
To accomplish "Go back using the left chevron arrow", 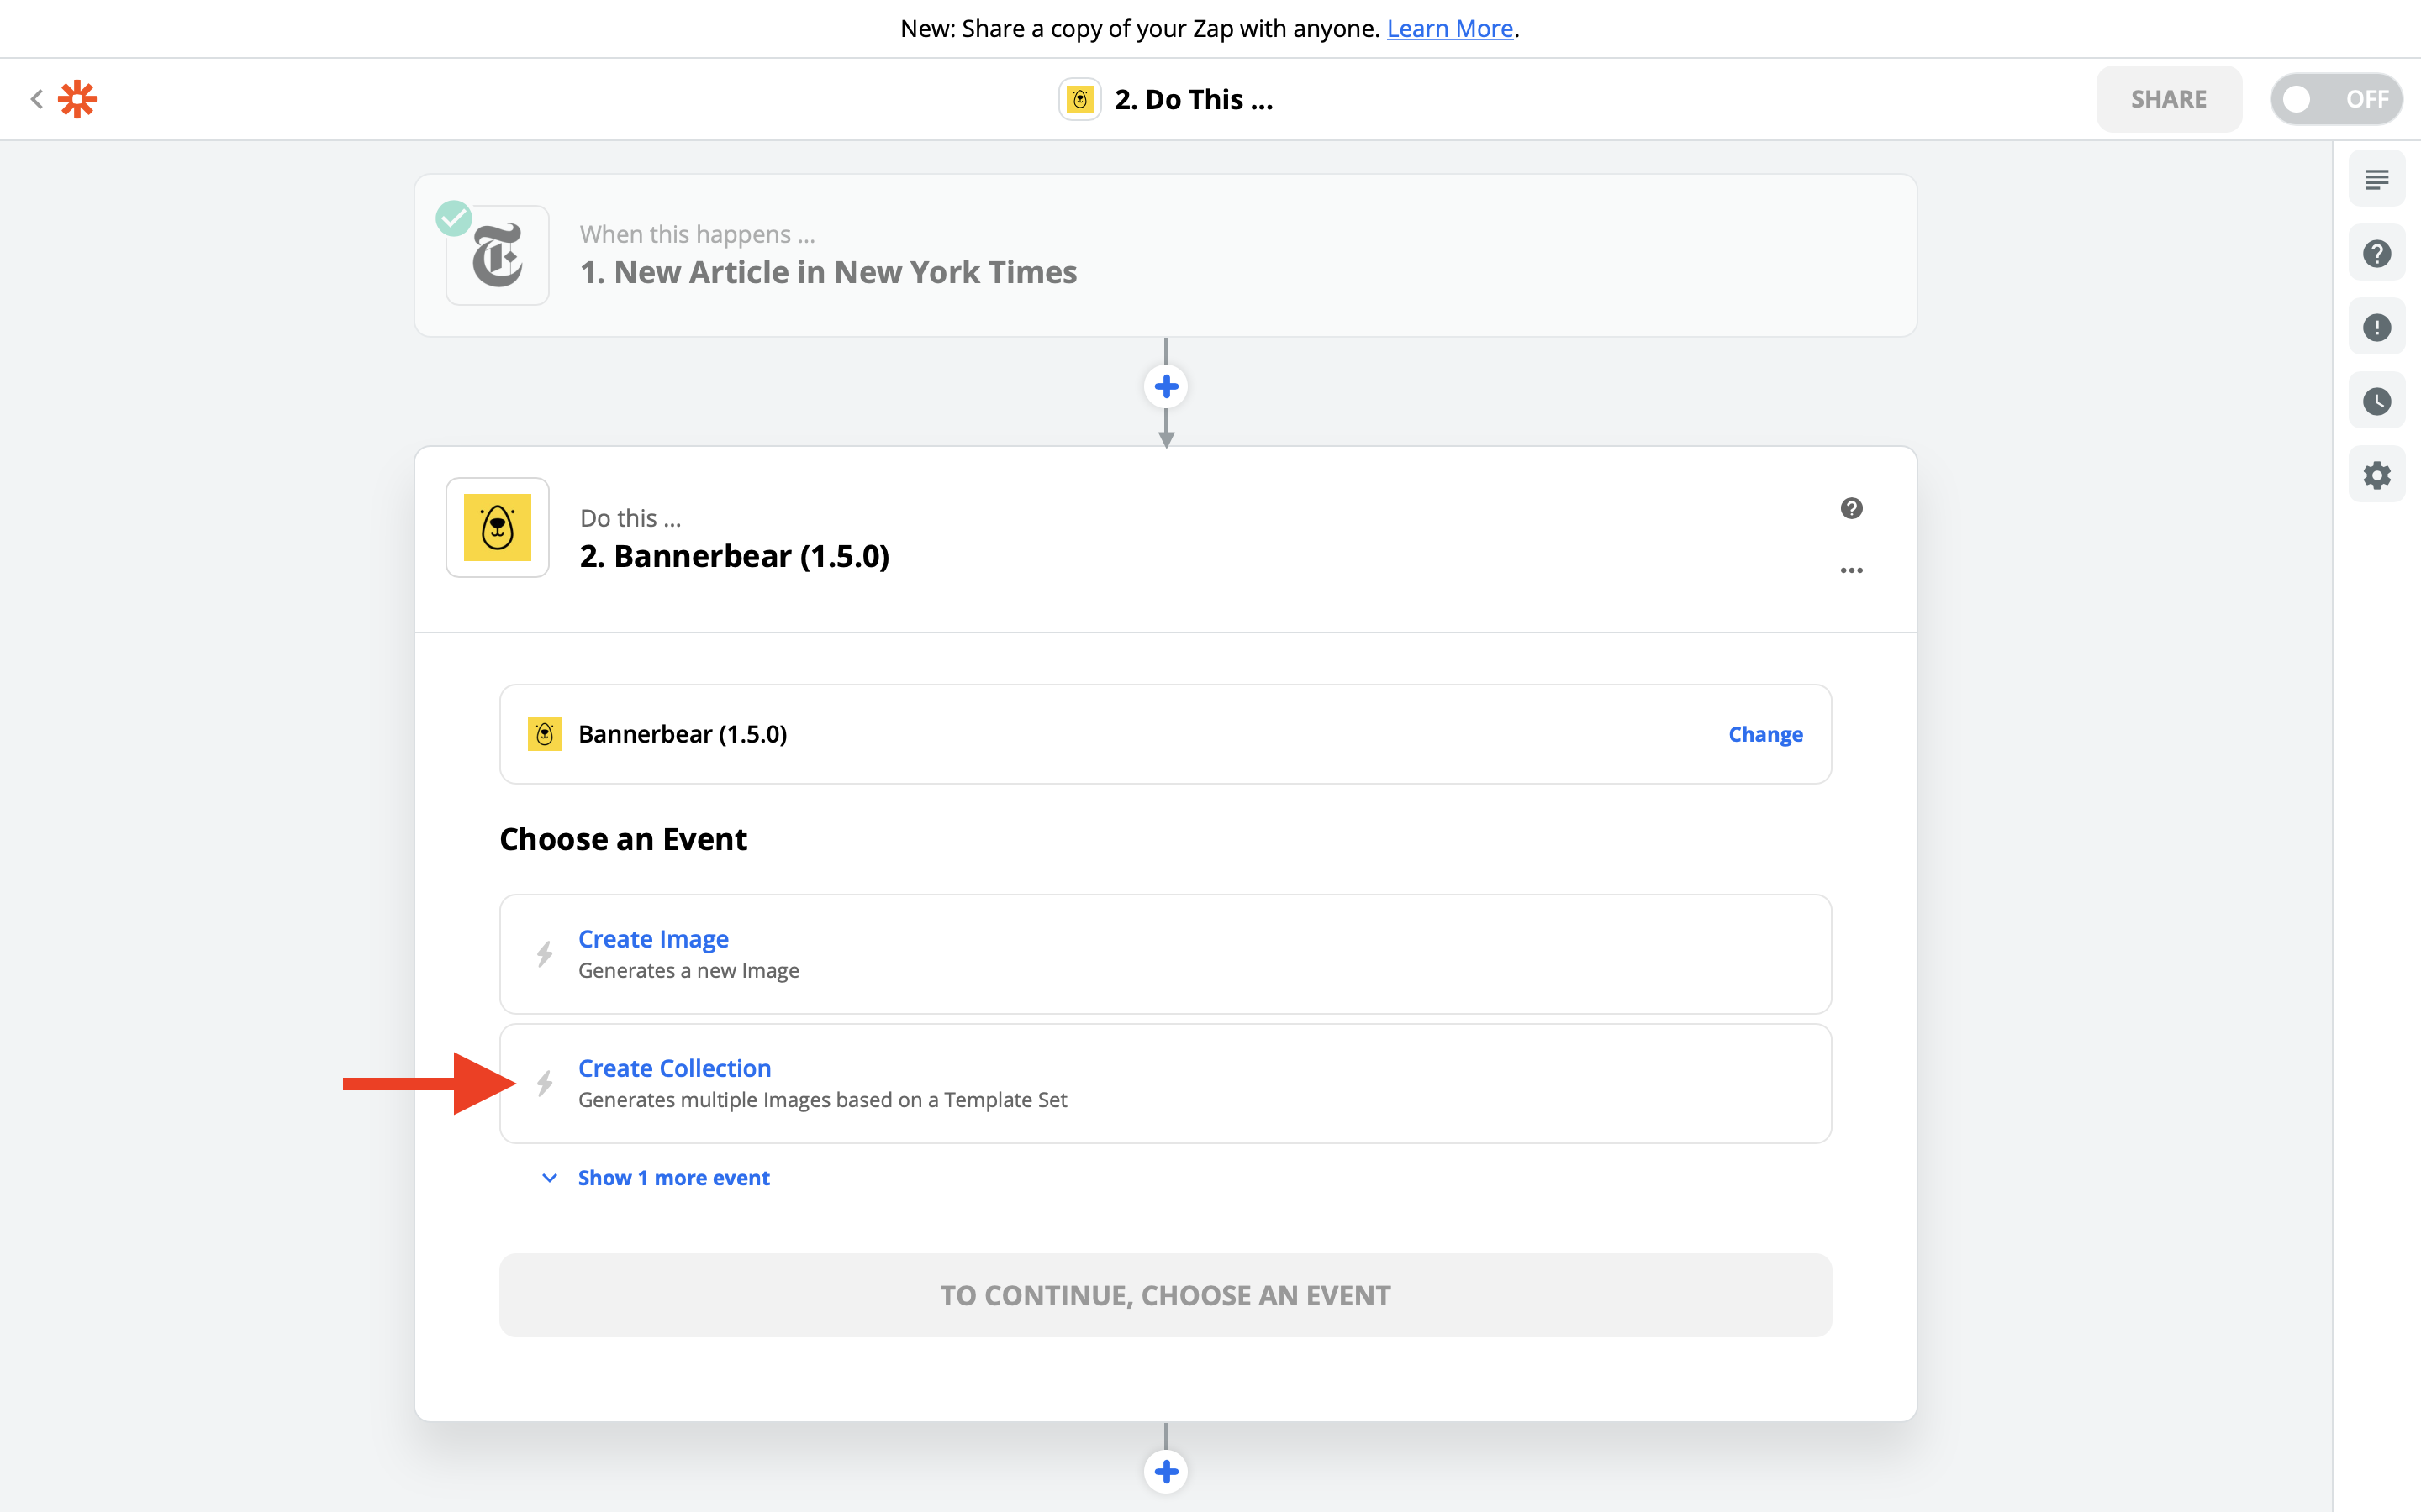I will (37, 99).
